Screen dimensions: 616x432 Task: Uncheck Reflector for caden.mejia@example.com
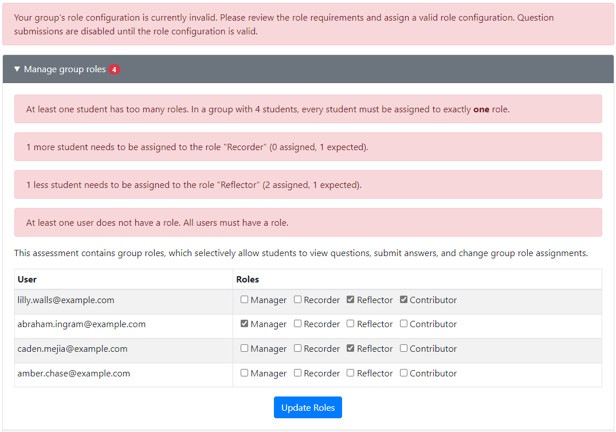coord(351,348)
